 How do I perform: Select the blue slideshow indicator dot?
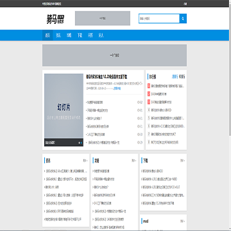point(81,142)
